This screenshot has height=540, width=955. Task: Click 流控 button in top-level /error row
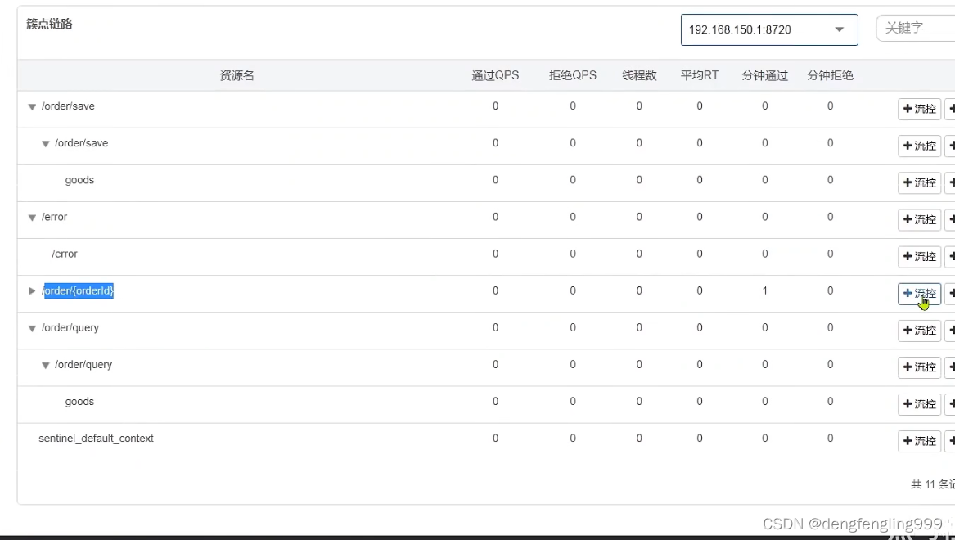point(919,219)
